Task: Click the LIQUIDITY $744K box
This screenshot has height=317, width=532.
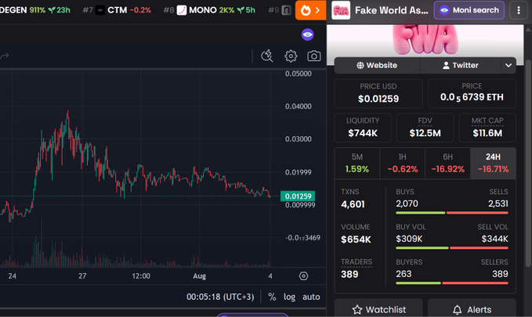Action: [363, 128]
